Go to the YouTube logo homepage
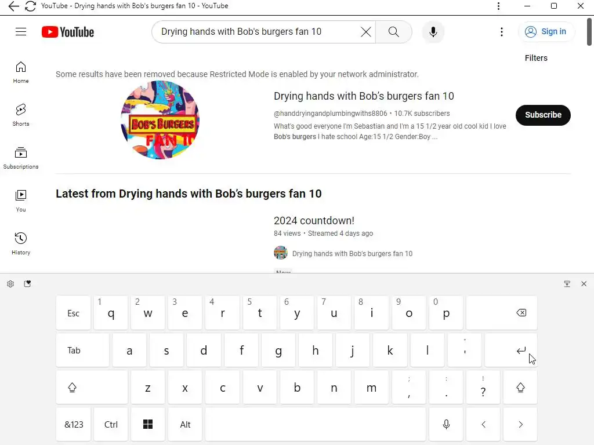 (x=68, y=32)
